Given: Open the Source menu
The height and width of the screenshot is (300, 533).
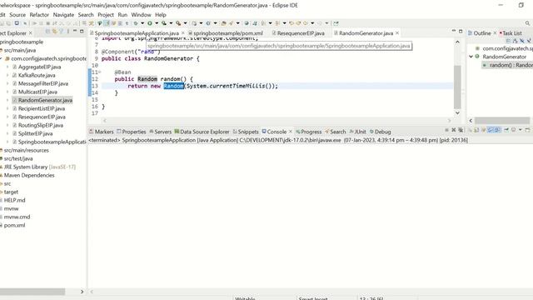Looking at the screenshot, I should (17, 15).
